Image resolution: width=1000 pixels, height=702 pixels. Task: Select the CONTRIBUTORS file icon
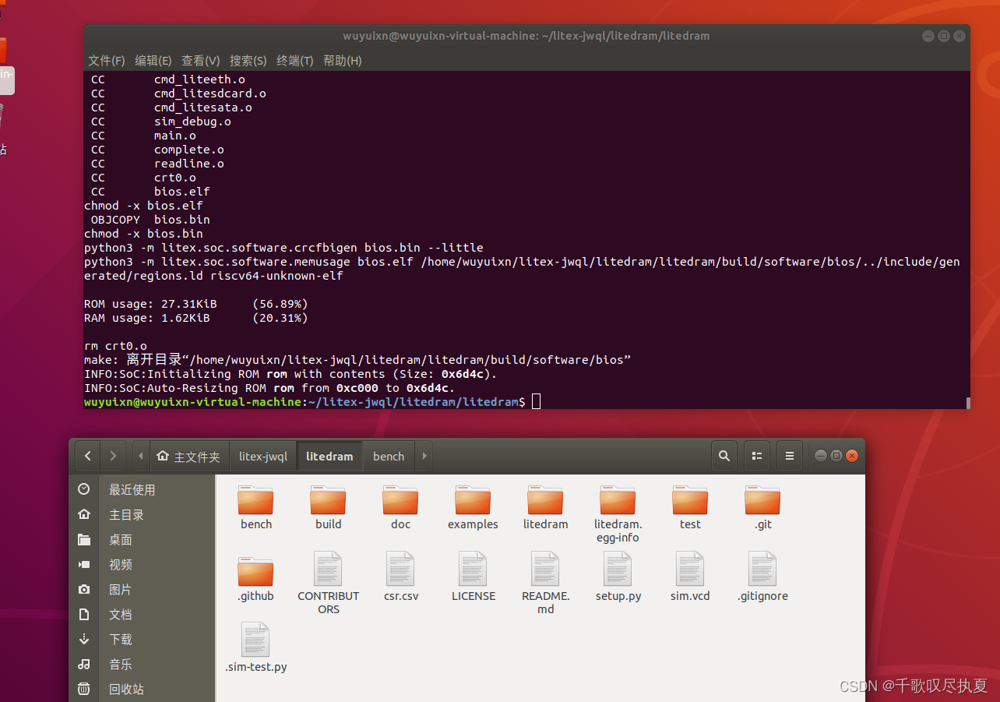point(328,569)
